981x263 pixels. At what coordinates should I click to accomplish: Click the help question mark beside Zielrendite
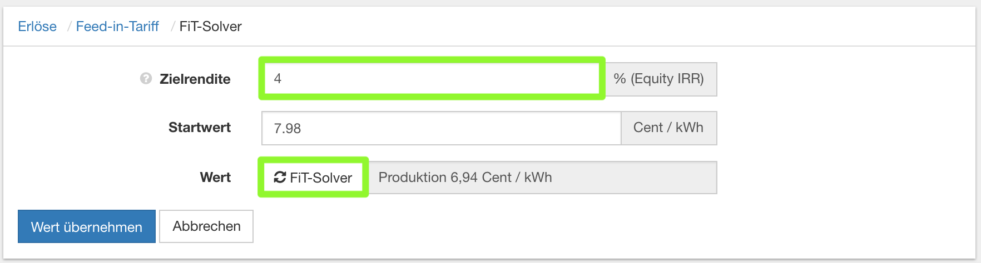146,79
